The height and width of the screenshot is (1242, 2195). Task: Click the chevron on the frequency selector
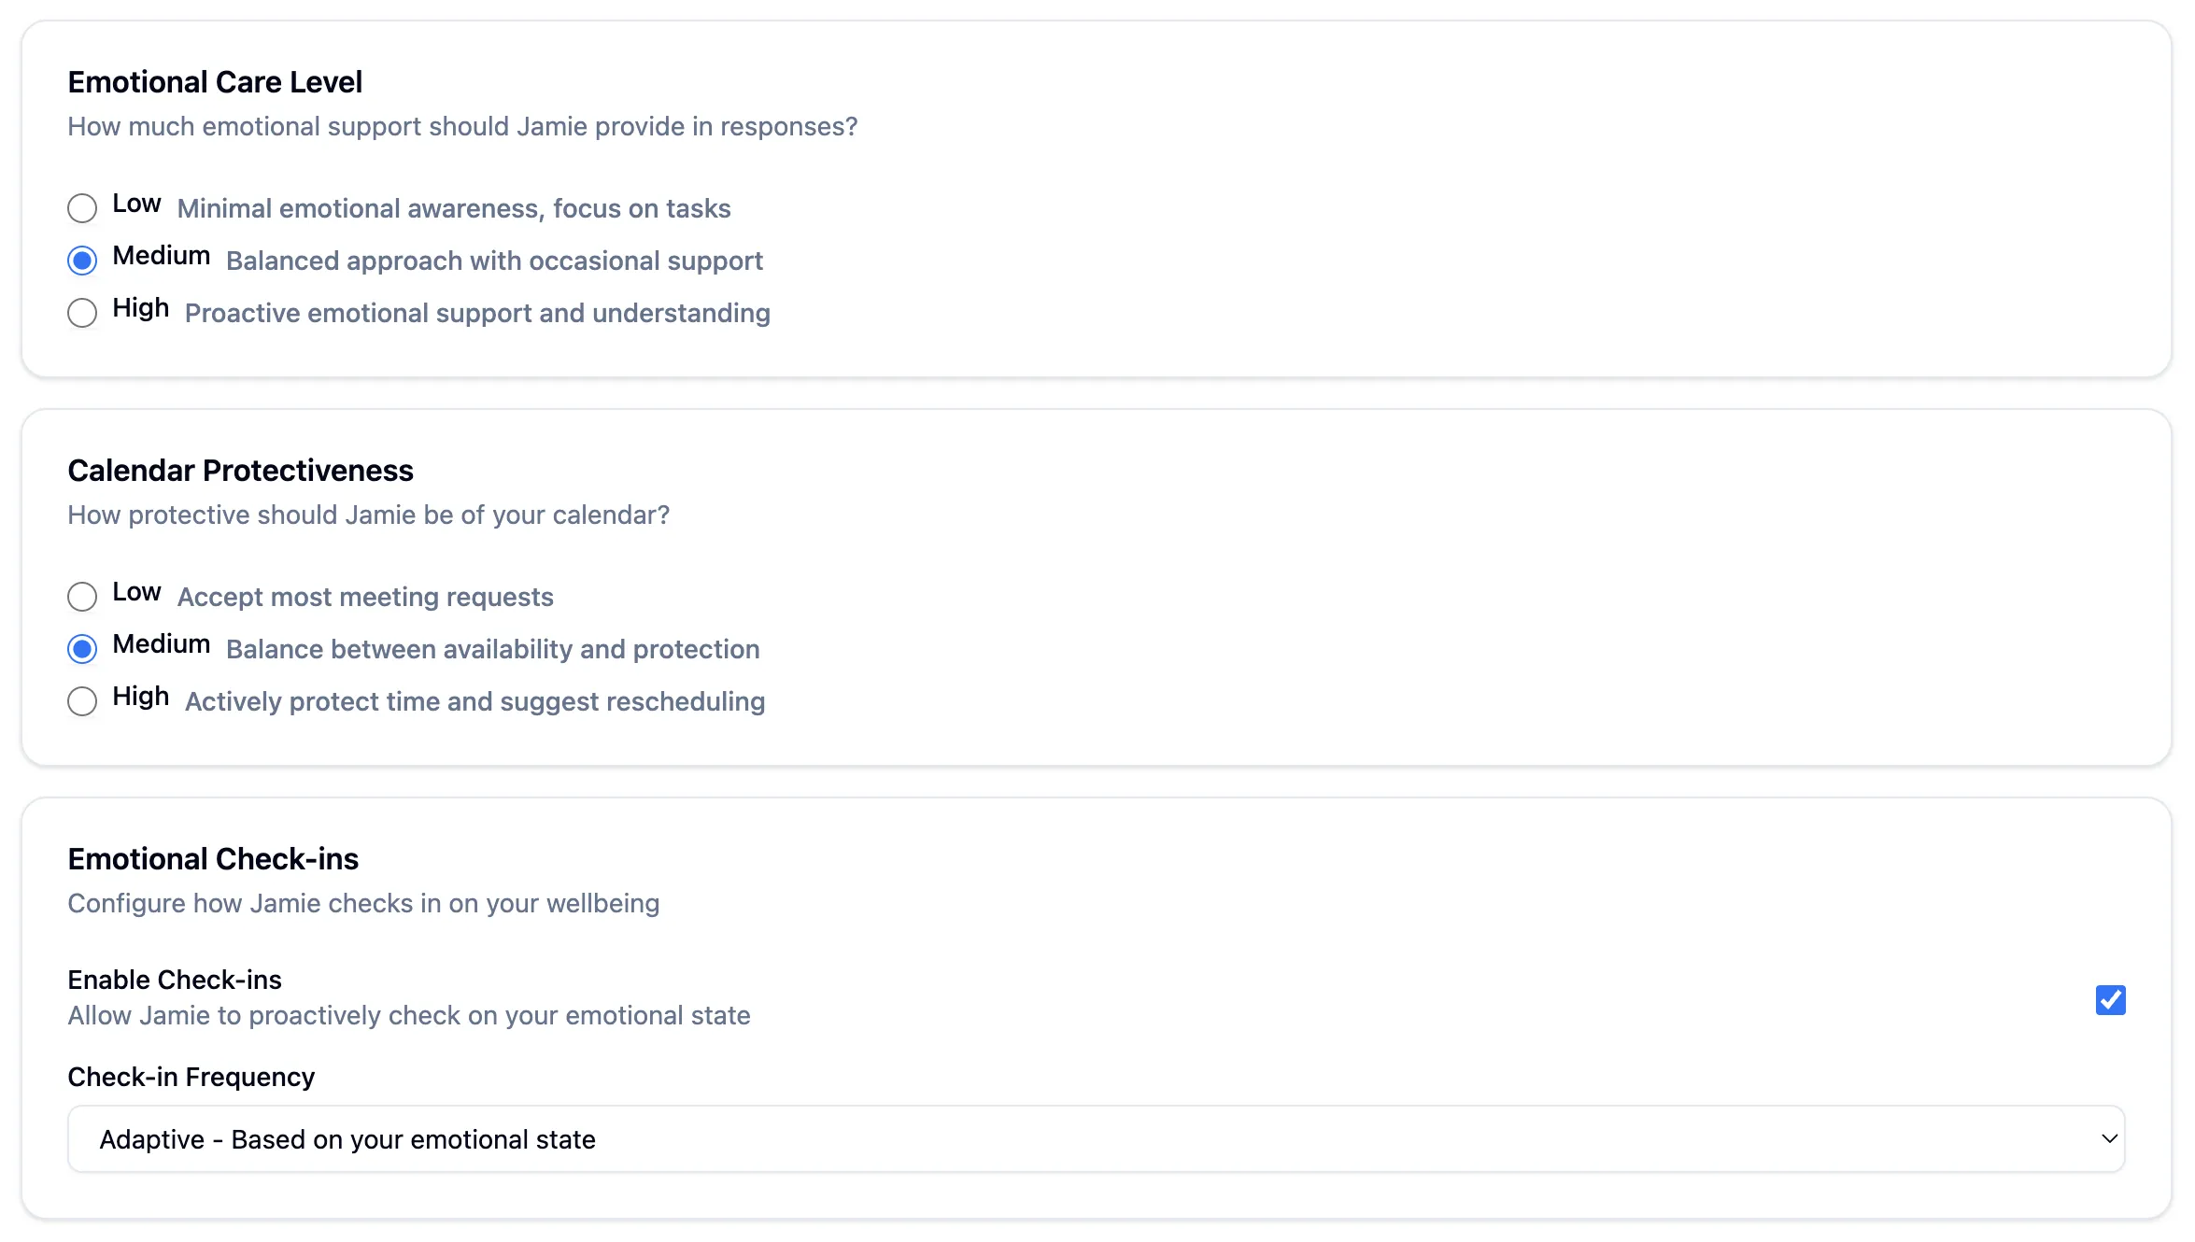click(x=2108, y=1138)
